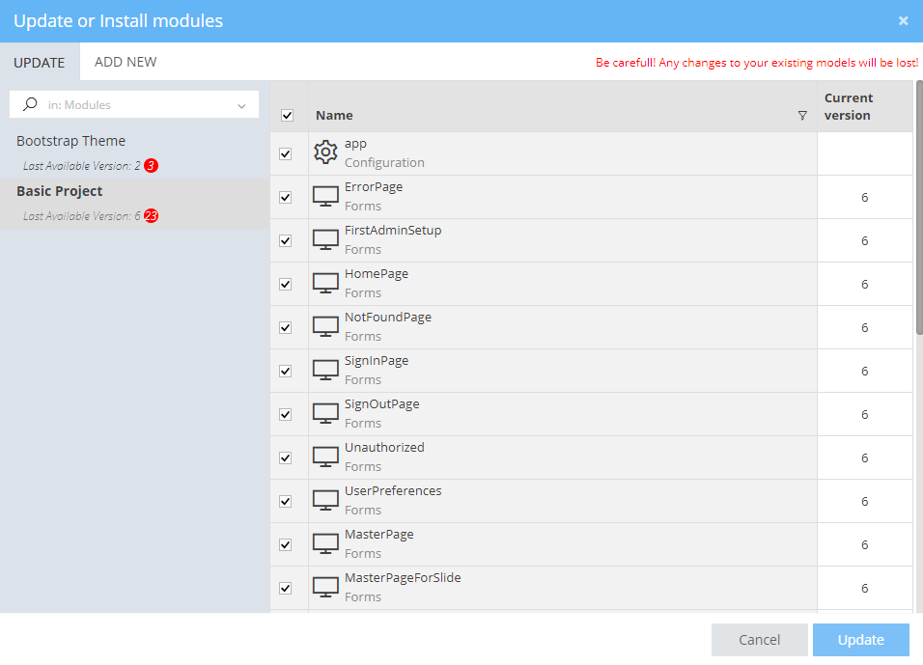Select the Basic Project module

pos(60,191)
